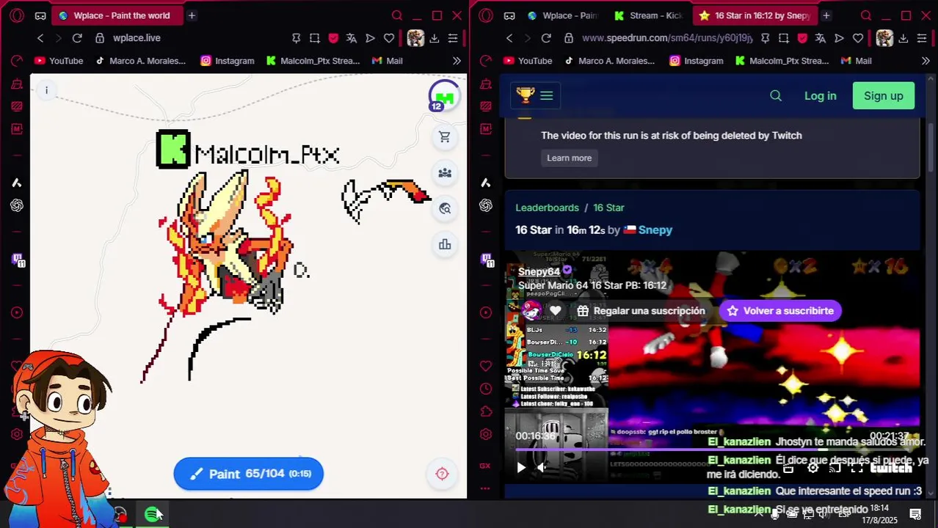Click the Wplace info button
The image size is (938, 528).
tap(46, 90)
